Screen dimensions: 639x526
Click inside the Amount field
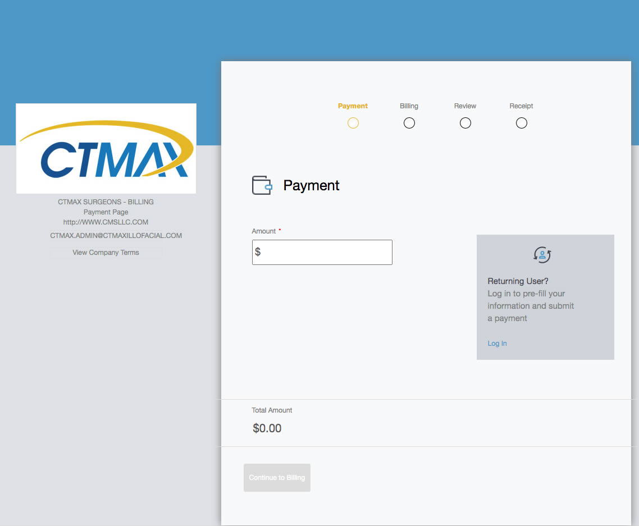pos(322,252)
